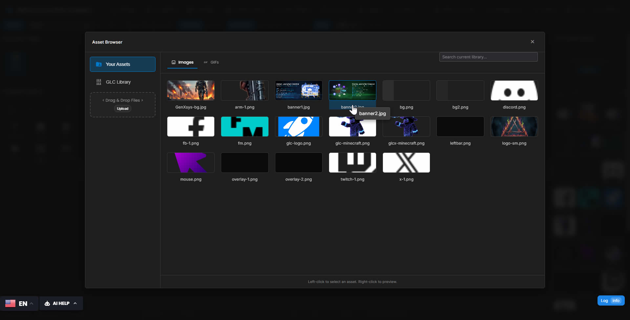Select the Discord logo asset discord.png
Image resolution: width=630 pixels, height=320 pixels.
point(514,90)
